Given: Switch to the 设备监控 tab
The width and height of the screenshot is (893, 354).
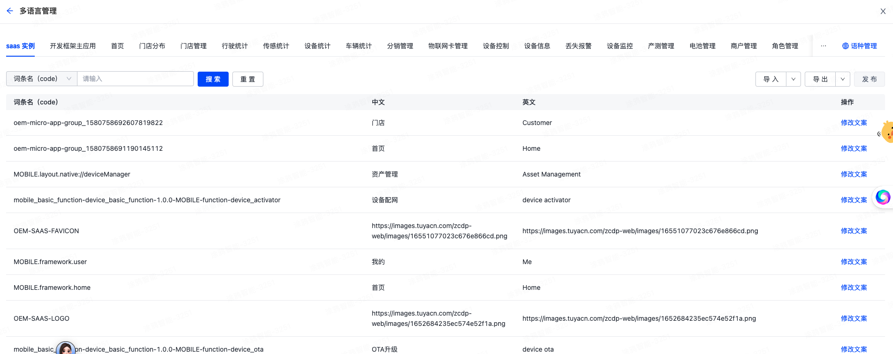Looking at the screenshot, I should (620, 46).
